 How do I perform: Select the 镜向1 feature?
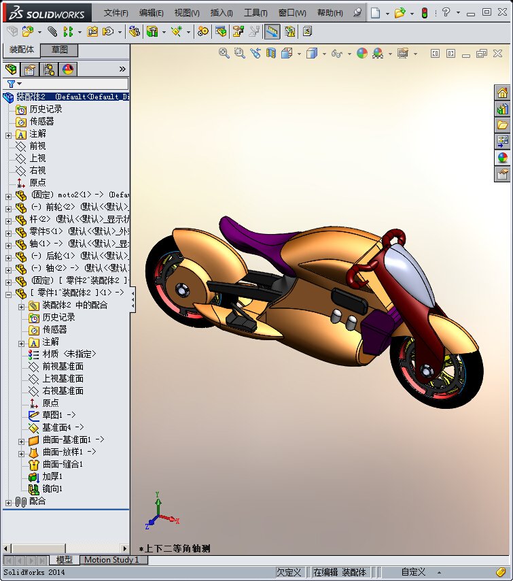pyautogui.click(x=52, y=488)
